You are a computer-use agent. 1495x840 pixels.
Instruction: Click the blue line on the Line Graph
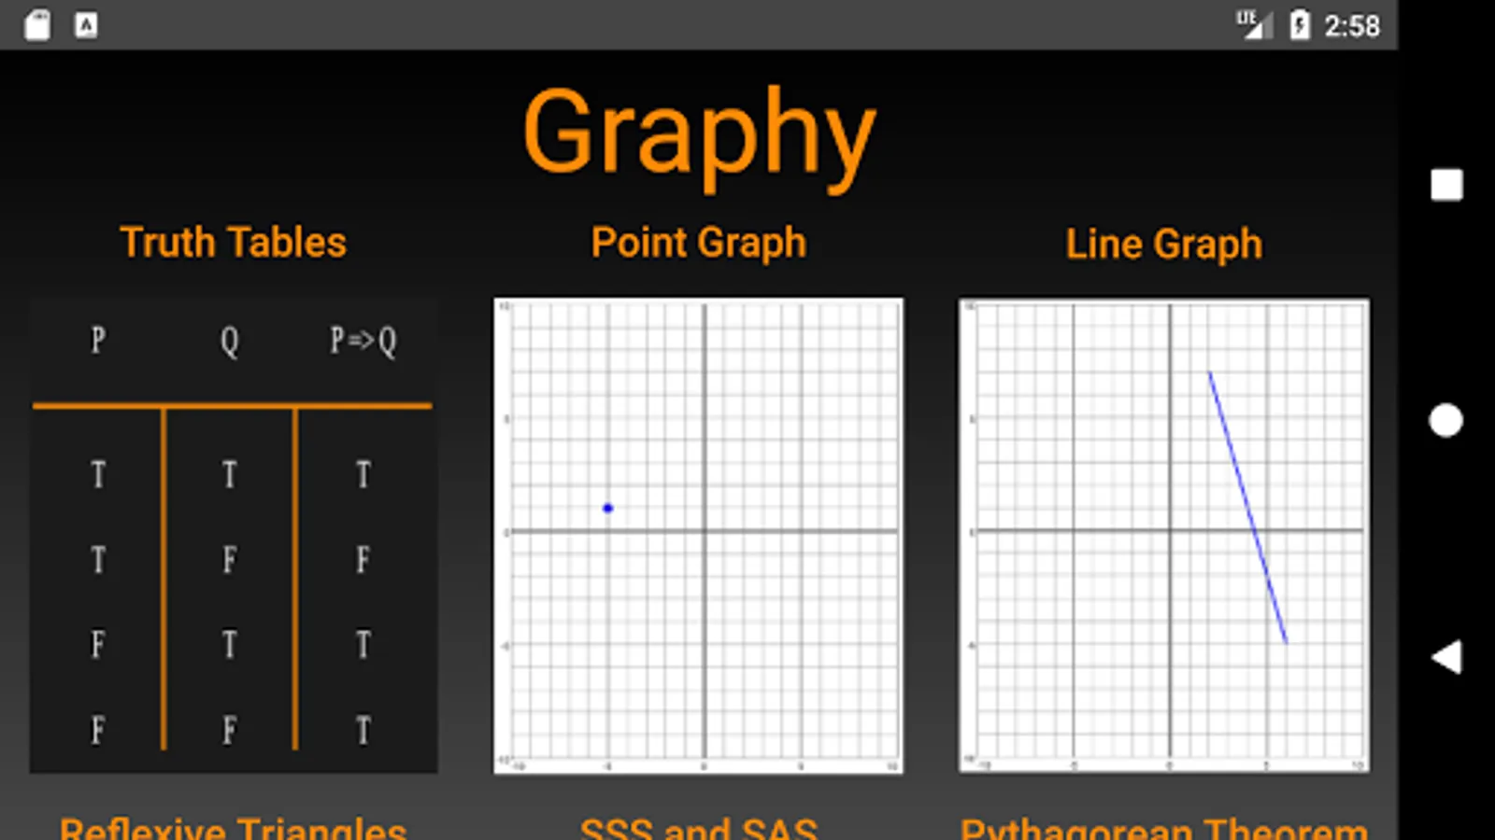[x=1247, y=507]
